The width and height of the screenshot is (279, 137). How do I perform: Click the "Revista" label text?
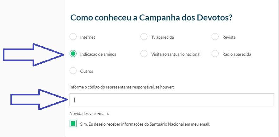(229, 37)
